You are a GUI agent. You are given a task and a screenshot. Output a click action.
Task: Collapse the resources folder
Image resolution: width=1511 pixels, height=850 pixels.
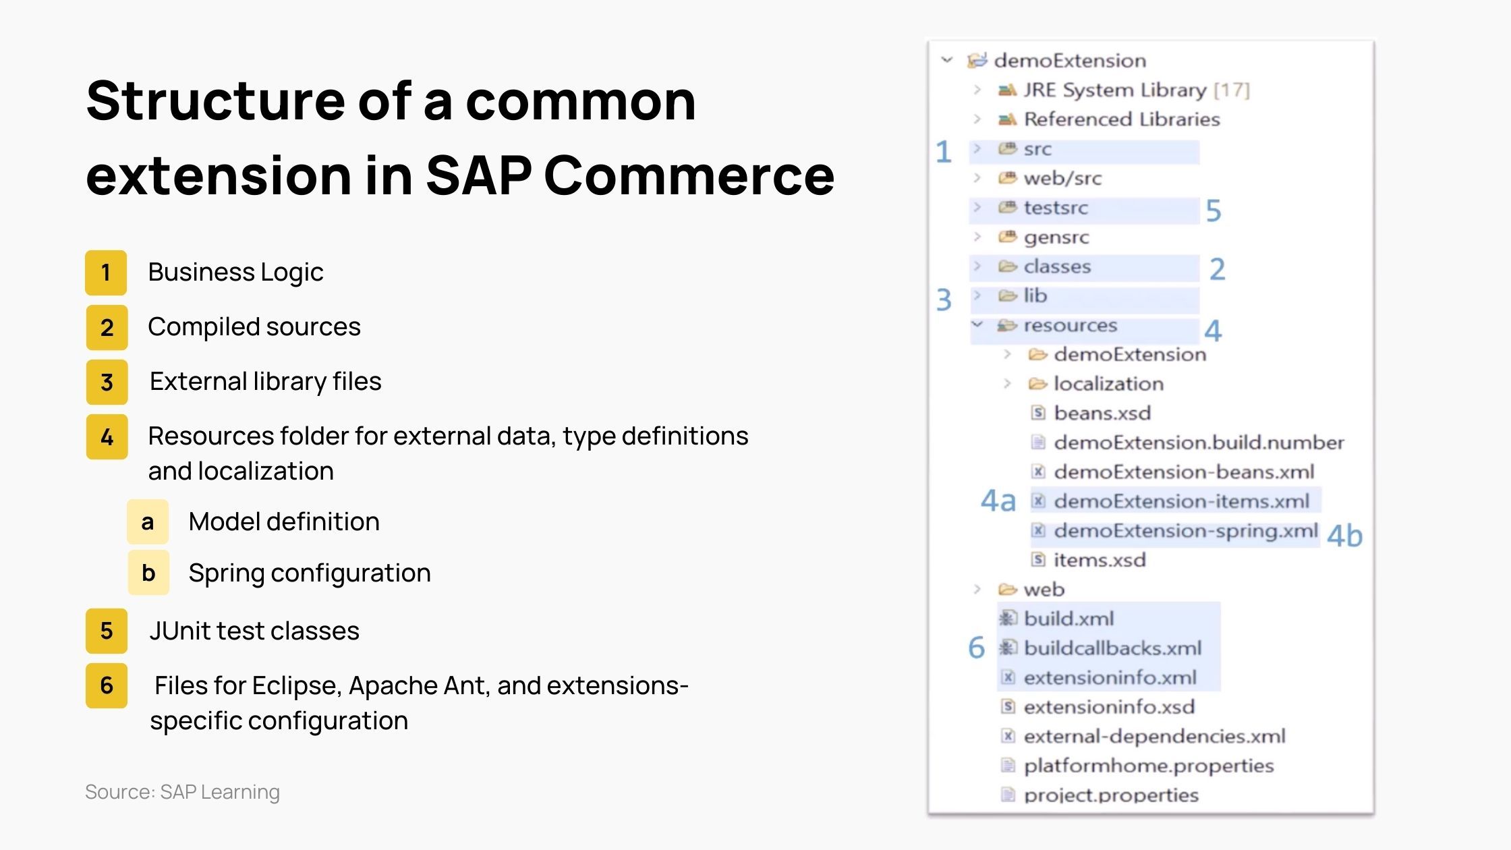coord(977,324)
